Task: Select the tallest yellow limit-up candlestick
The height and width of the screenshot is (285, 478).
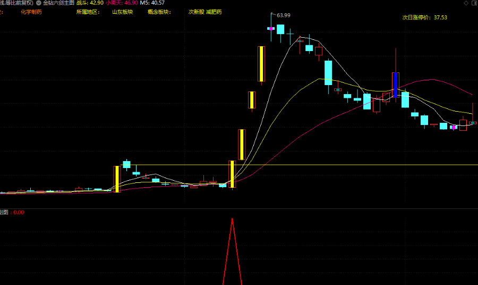Action: pos(261,64)
